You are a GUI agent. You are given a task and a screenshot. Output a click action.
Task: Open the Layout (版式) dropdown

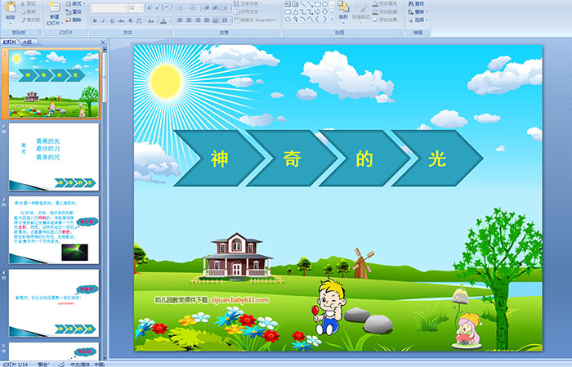pyautogui.click(x=75, y=3)
